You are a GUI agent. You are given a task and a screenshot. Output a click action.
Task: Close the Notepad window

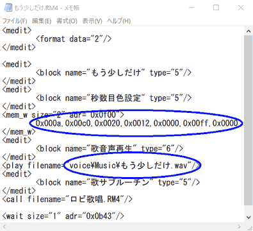(241, 8)
